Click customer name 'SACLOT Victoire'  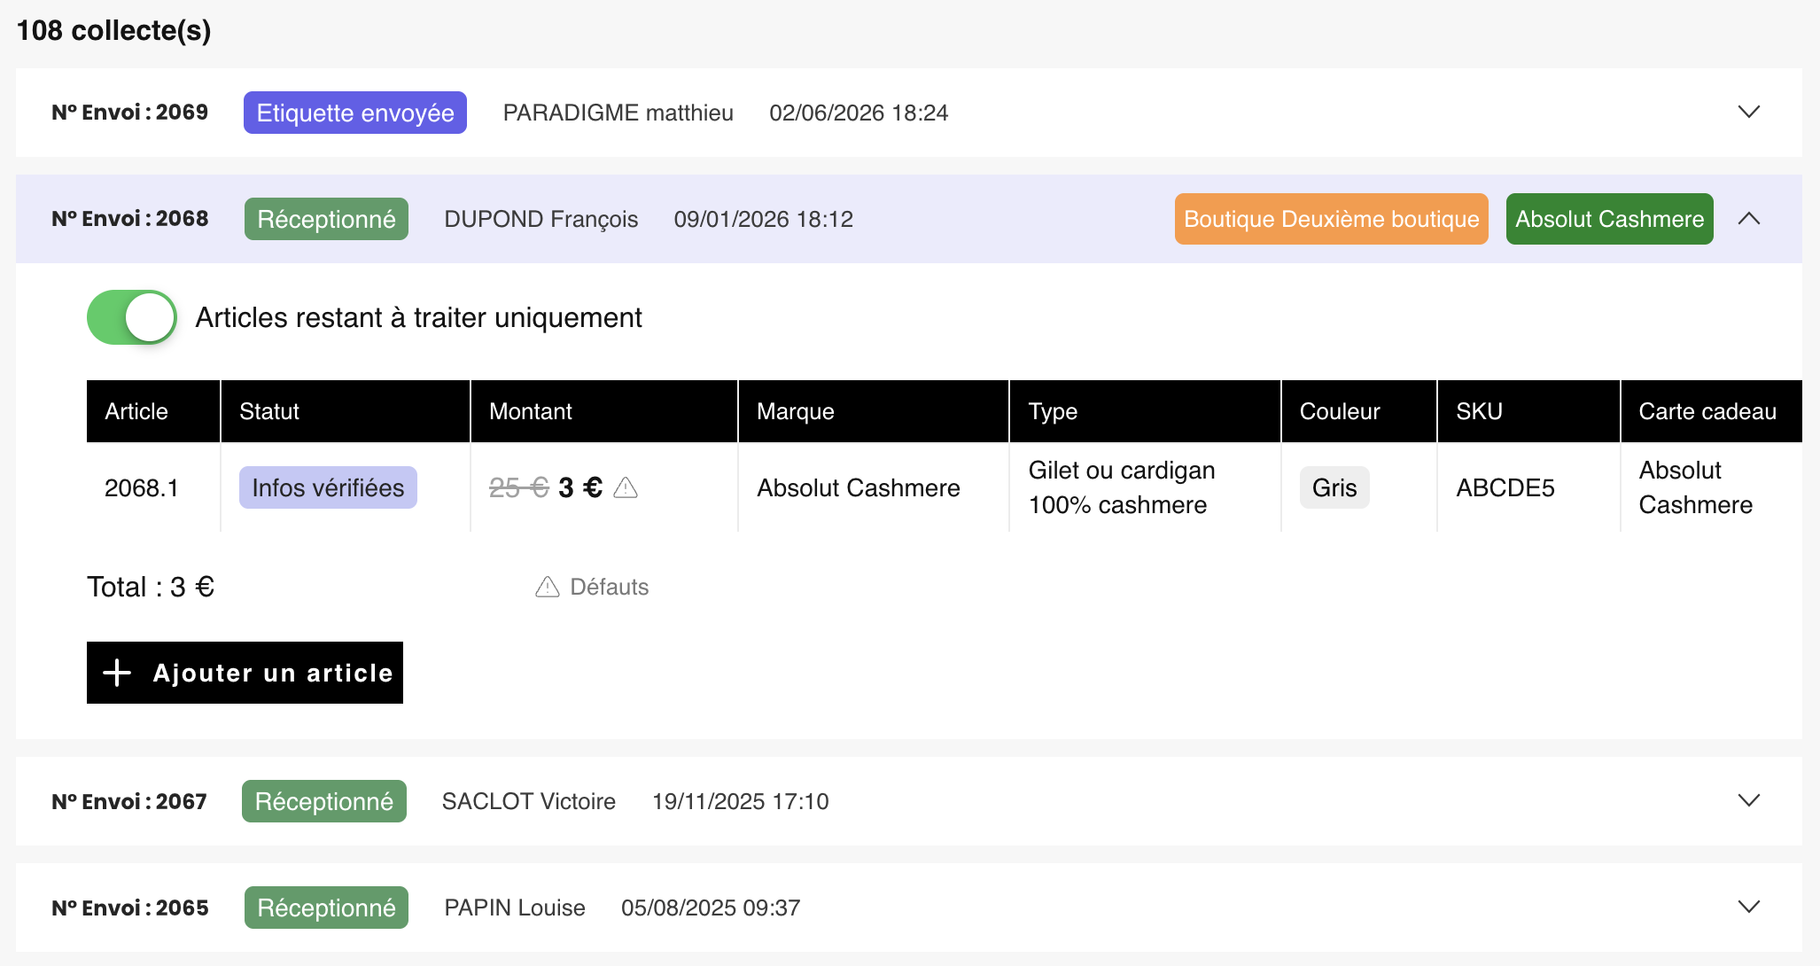point(528,801)
